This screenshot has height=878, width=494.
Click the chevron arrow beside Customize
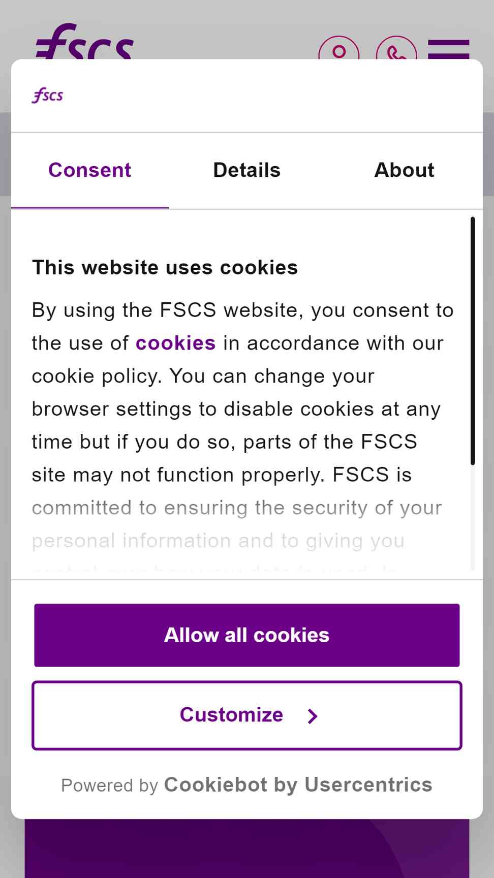click(x=313, y=716)
